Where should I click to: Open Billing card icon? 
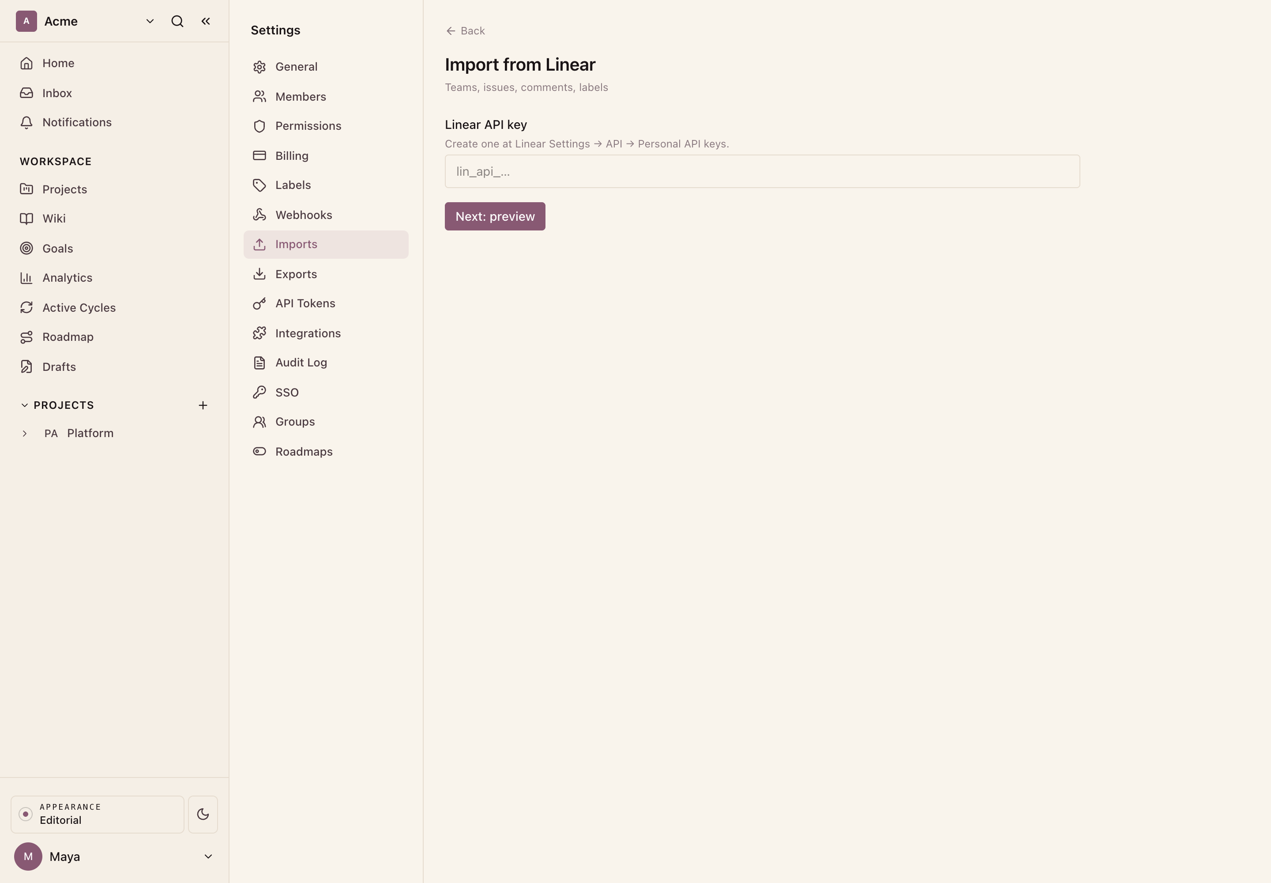click(259, 155)
